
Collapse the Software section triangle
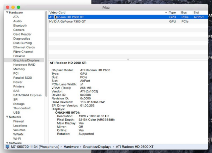point(7,143)
